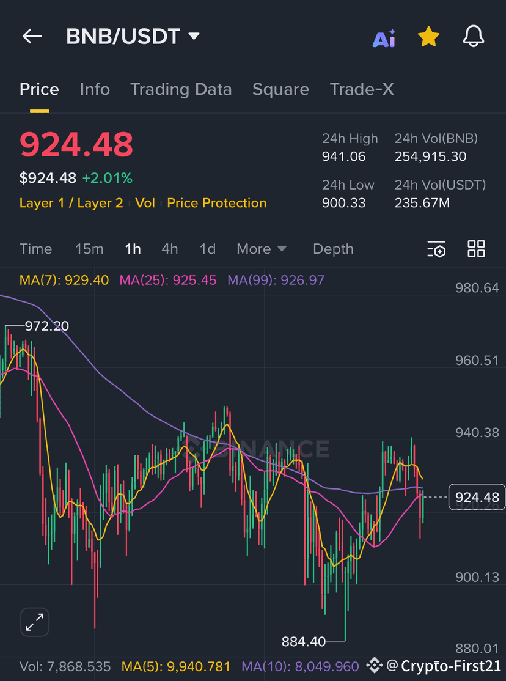This screenshot has height=681, width=506.
Task: Open the Price Protection info
Action: (216, 202)
